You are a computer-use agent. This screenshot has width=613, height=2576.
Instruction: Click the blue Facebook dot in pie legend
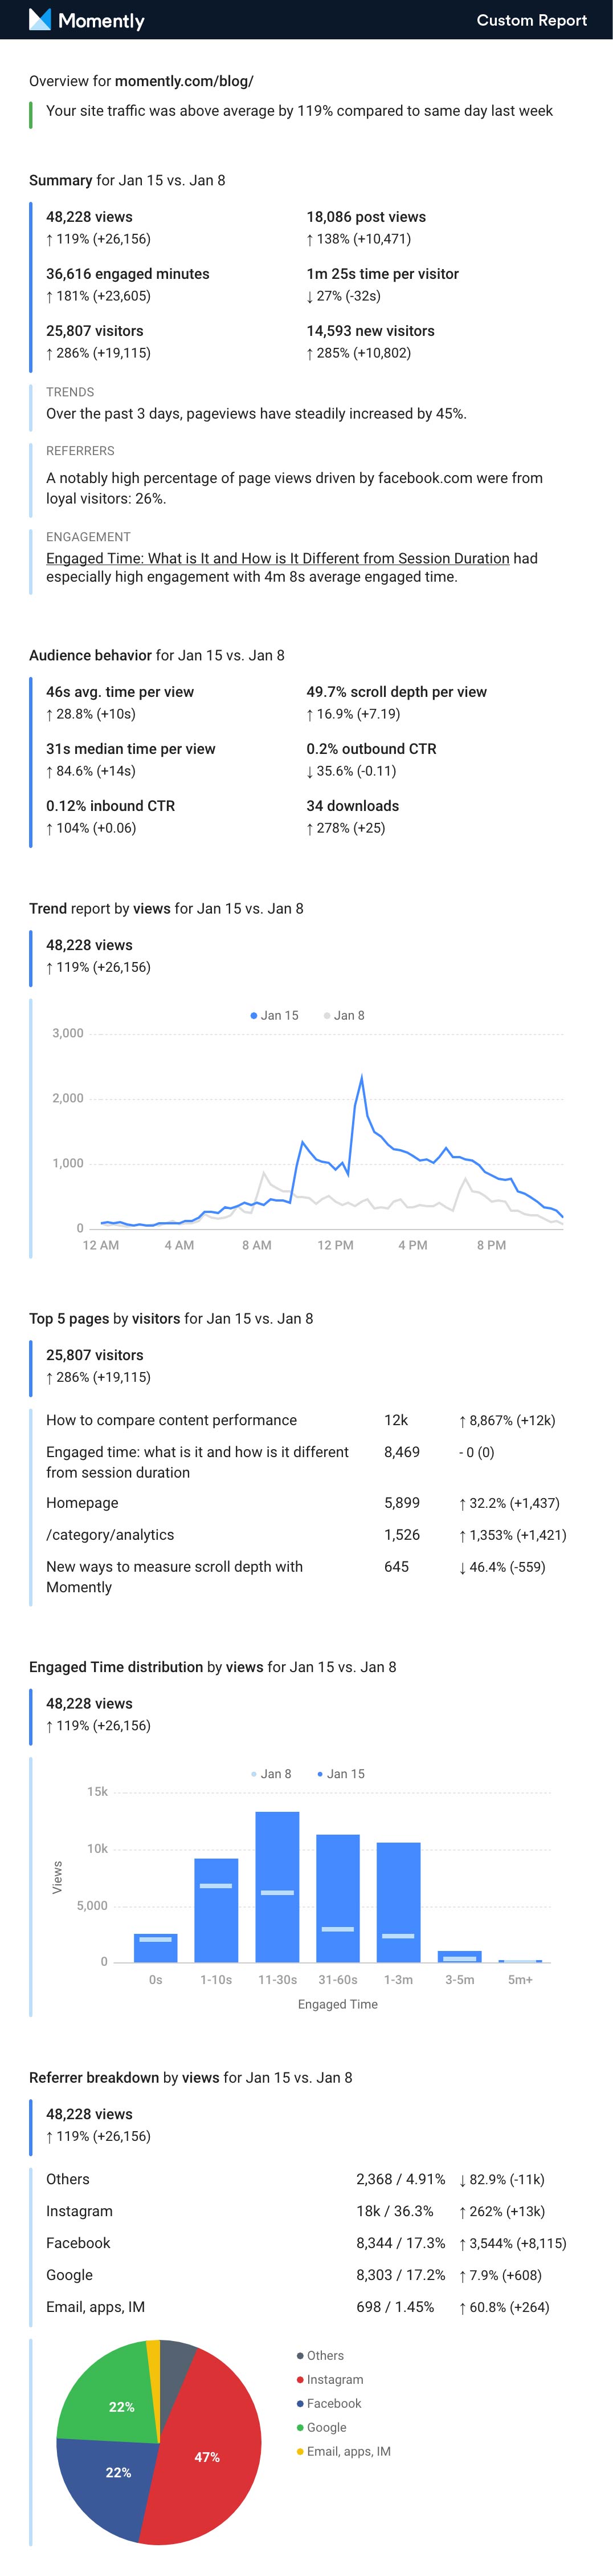tap(300, 2403)
